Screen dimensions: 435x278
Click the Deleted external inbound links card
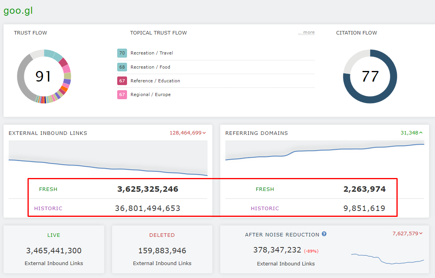pyautogui.click(x=162, y=249)
